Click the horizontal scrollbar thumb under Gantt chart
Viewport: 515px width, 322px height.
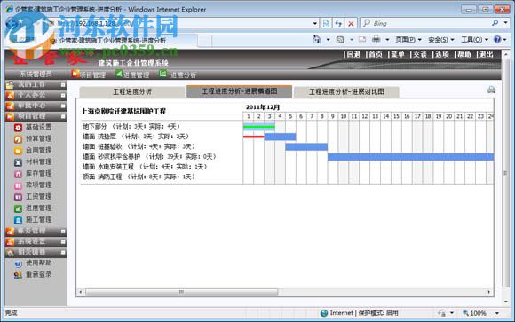pos(182,292)
